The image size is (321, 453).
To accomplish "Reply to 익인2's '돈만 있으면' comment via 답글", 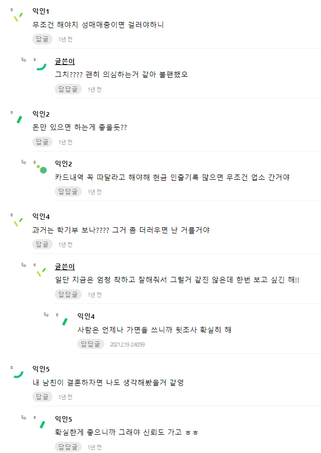I will [x=42, y=142].
